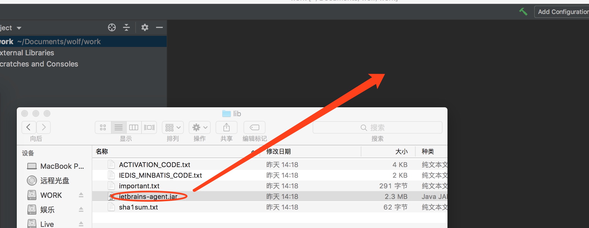Click the Finder share (共享) icon

pyautogui.click(x=226, y=127)
